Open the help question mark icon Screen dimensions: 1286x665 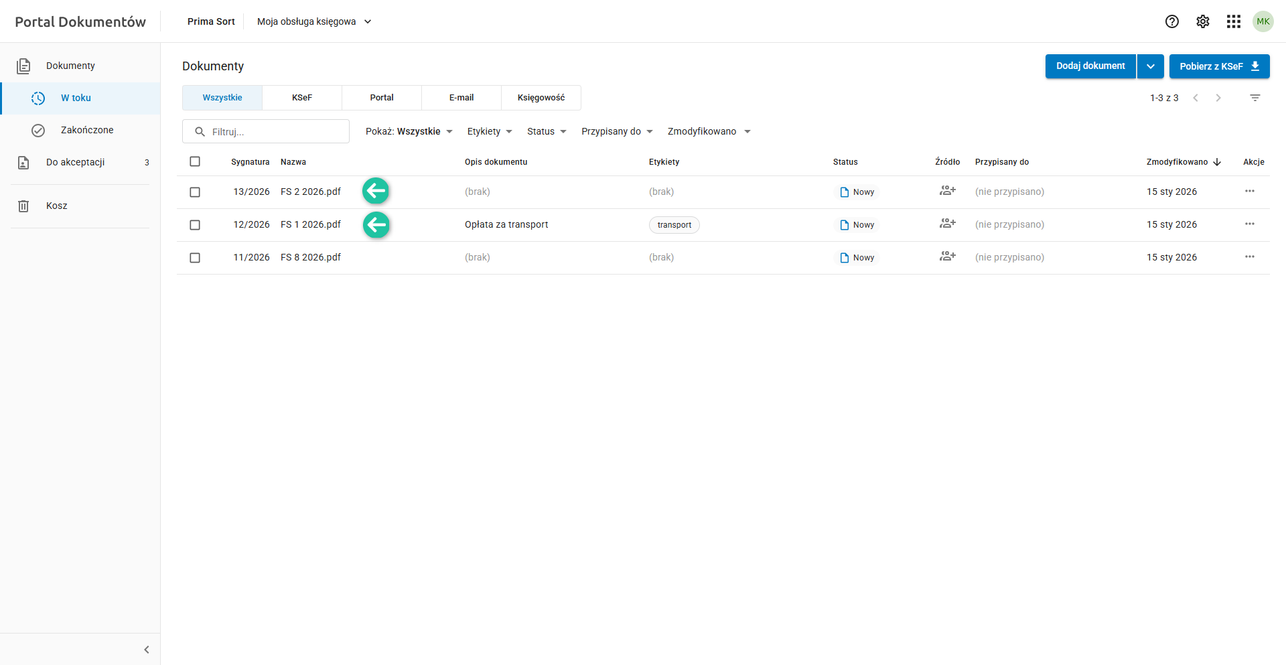click(1171, 21)
